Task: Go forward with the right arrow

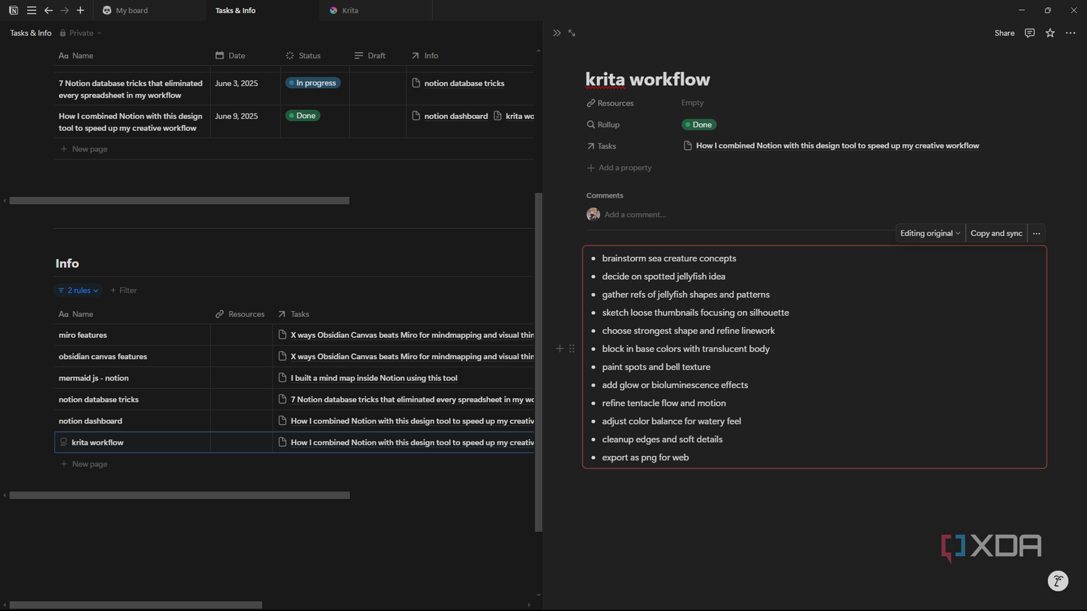Action: coord(64,10)
